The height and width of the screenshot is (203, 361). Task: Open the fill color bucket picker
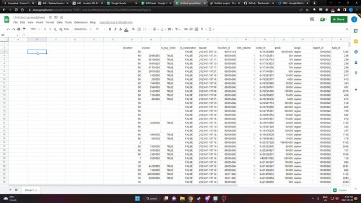click(x=133, y=29)
